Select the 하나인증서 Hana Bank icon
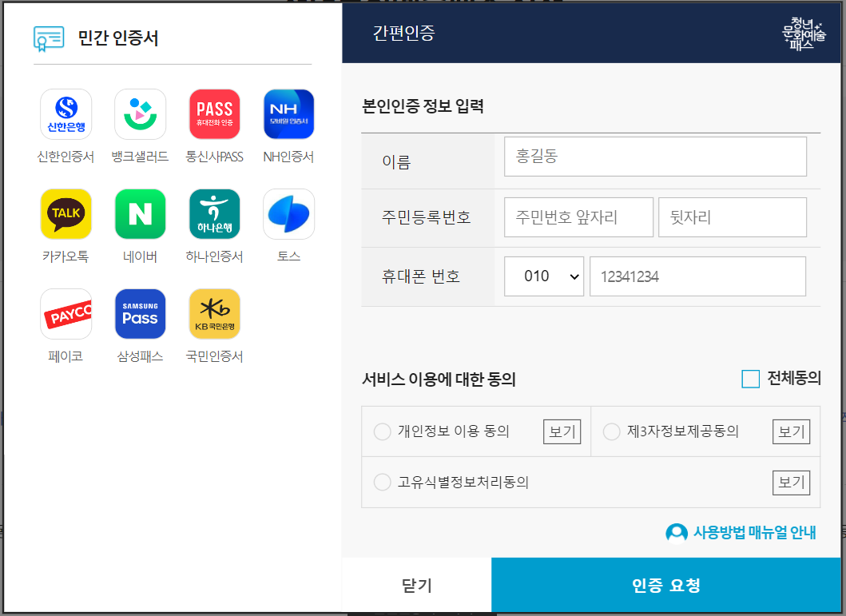Viewport: 846px width, 616px height. tap(214, 213)
